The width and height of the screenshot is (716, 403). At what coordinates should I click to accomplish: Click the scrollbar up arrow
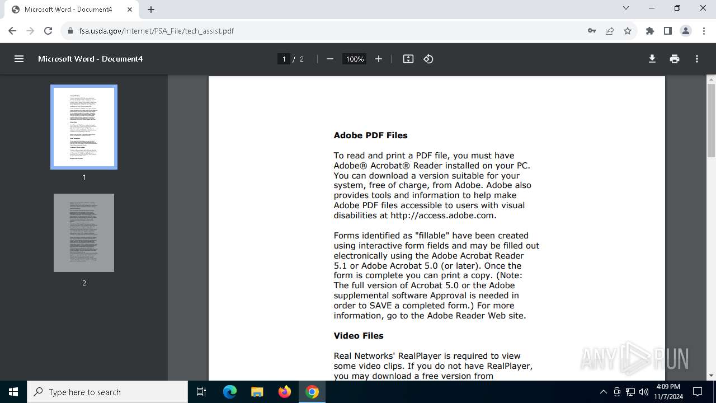pyautogui.click(x=711, y=79)
